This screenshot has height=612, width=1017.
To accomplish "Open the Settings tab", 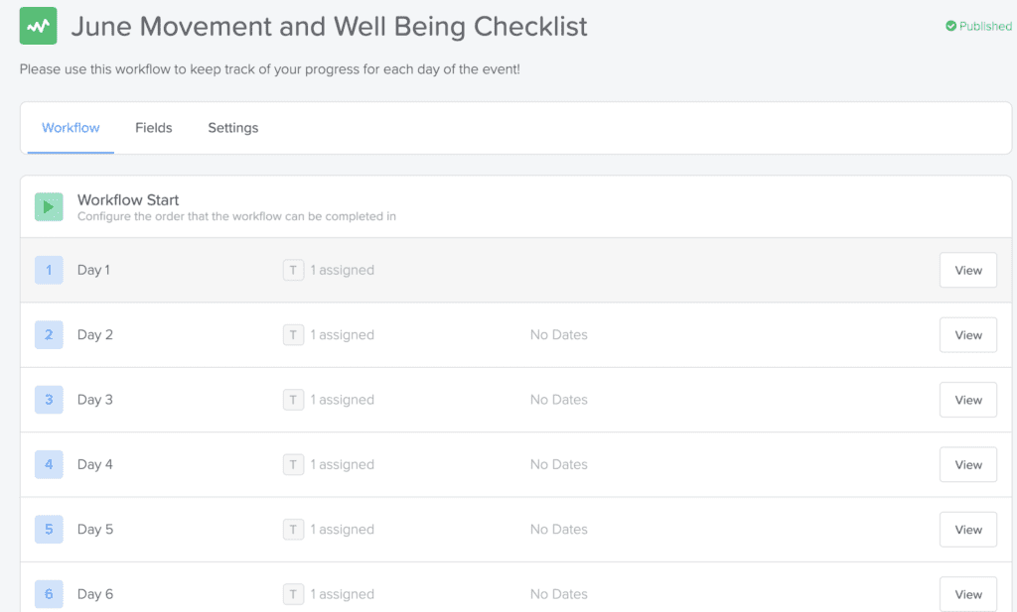I will pyautogui.click(x=232, y=128).
